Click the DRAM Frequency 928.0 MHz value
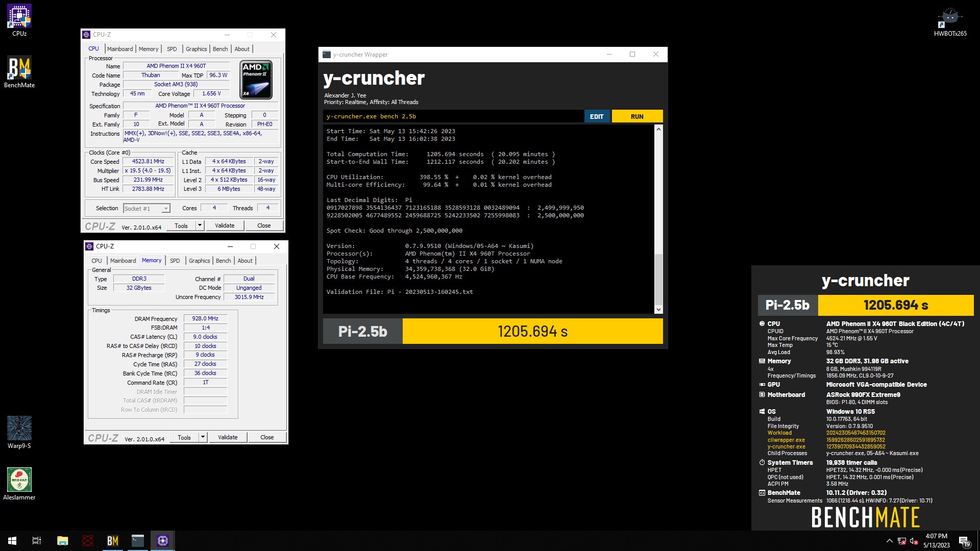 tap(205, 318)
